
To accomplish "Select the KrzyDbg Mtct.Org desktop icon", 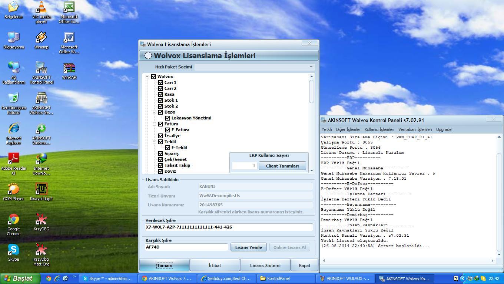I will (41, 255).
